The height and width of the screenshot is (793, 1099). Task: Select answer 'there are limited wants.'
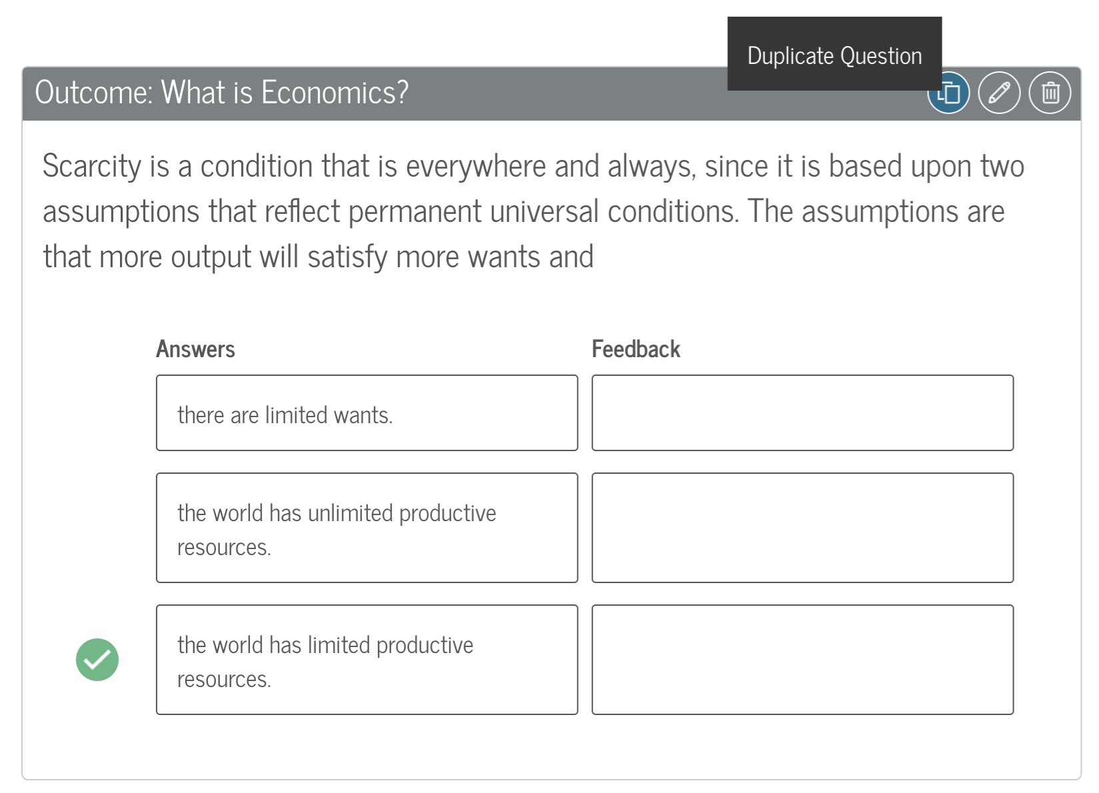click(367, 413)
